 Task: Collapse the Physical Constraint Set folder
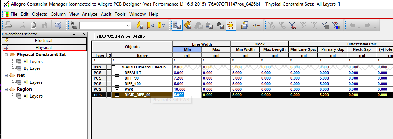(6, 55)
